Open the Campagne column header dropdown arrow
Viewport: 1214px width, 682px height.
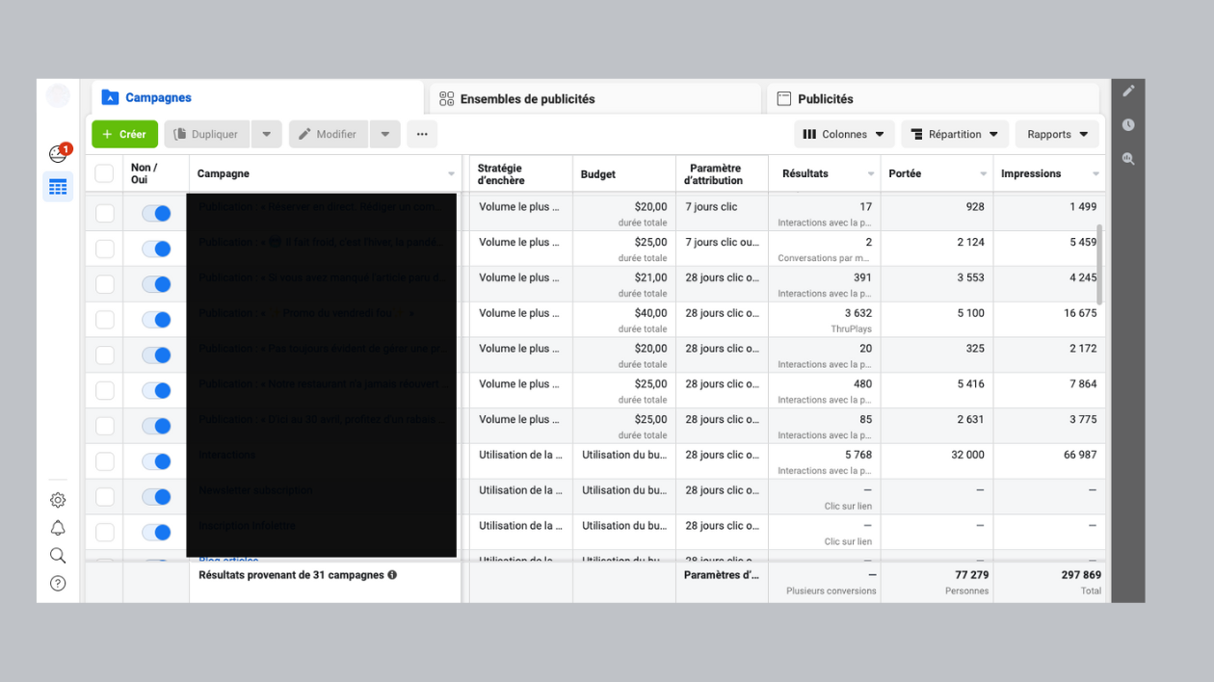(451, 174)
